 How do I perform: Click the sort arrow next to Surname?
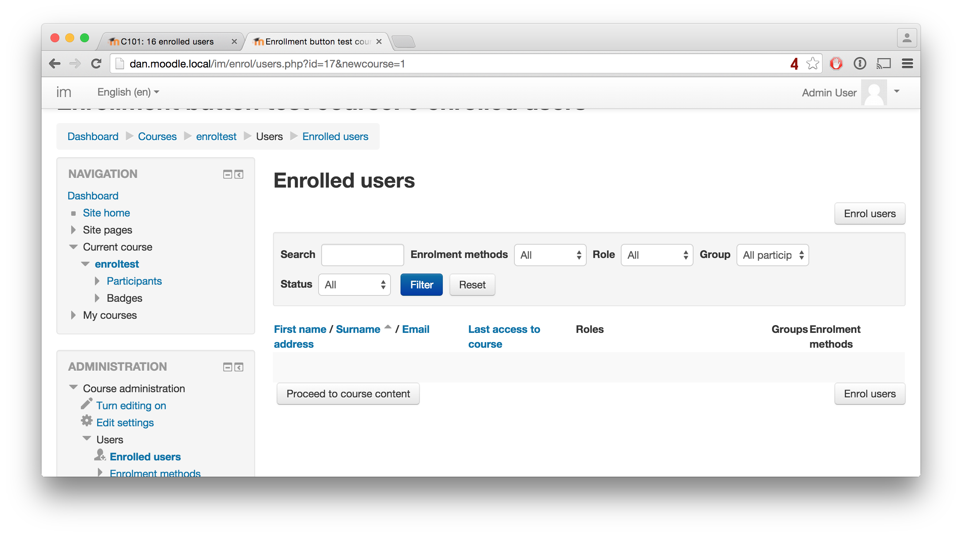pyautogui.click(x=388, y=327)
